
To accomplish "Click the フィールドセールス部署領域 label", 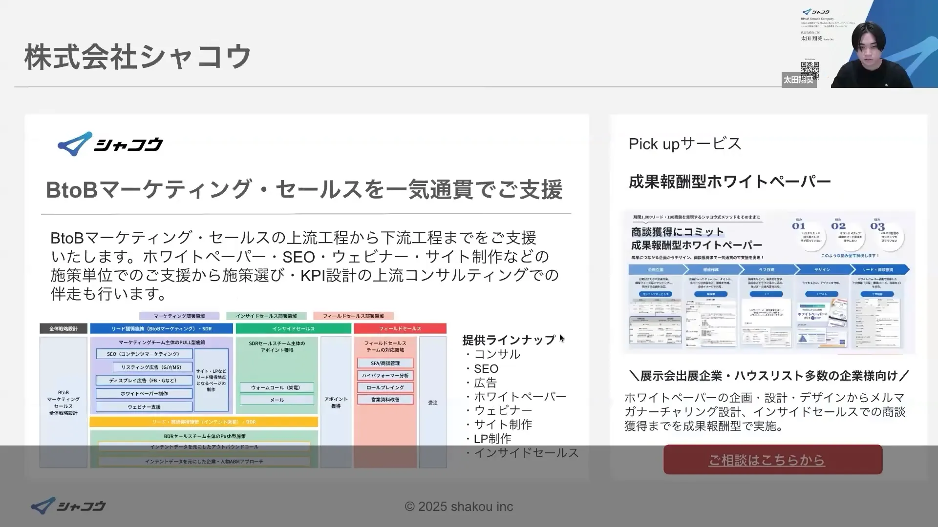I will (353, 316).
